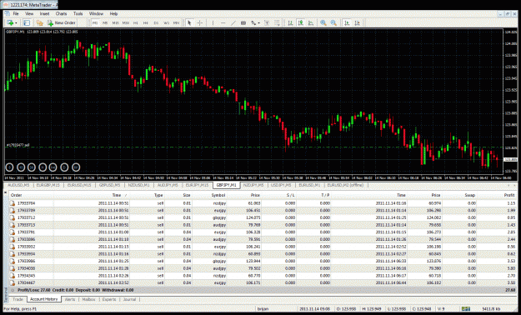Switch chart to the M30 timeframe
Image resolution: width=521 pixels, height=315 pixels.
point(126,23)
